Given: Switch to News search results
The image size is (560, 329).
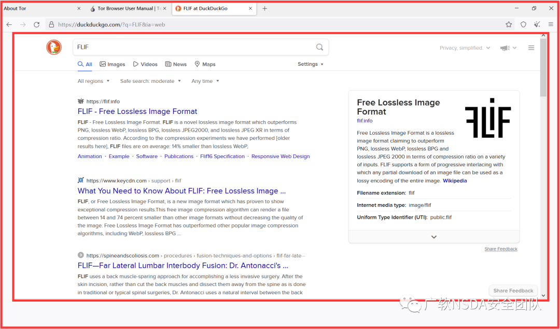Looking at the screenshot, I should 176,64.
